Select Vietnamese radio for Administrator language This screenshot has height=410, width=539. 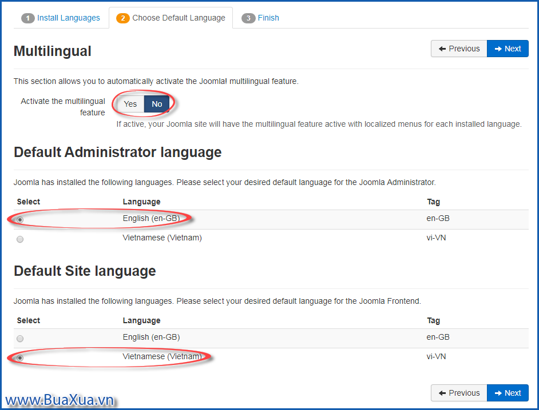pos(20,239)
